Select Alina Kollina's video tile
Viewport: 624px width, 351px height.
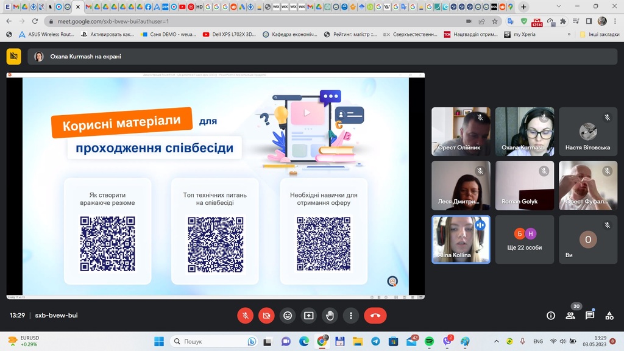(461, 239)
